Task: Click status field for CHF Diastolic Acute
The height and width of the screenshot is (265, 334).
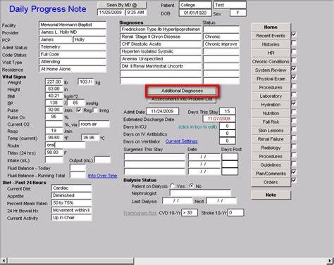Action: pos(221,44)
